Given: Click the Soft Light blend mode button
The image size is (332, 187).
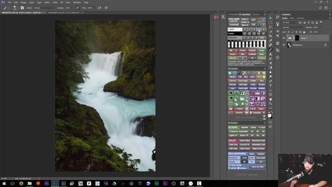Looking at the screenshot, I should (243, 85).
